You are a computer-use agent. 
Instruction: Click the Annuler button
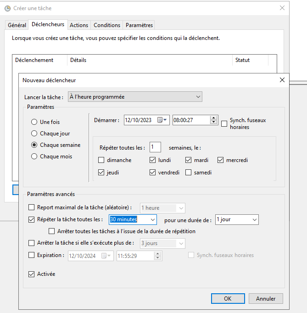point(266,299)
